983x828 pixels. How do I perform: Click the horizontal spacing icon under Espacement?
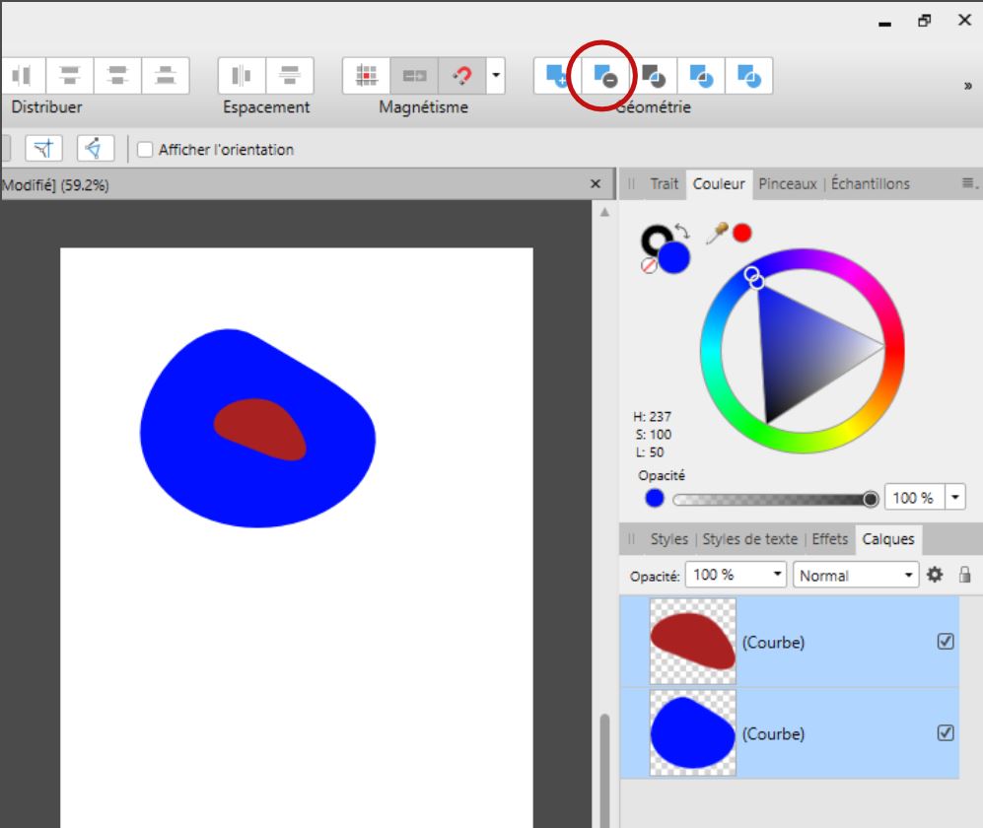click(x=242, y=76)
